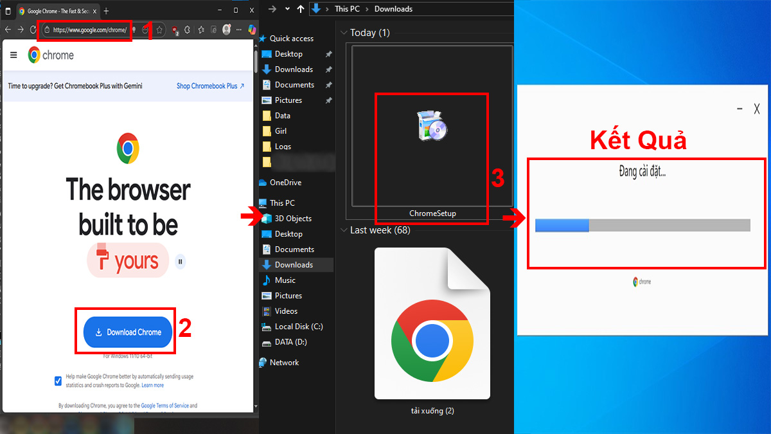Click the chrome logo on the page header
The height and width of the screenshot is (434, 771).
(x=51, y=55)
